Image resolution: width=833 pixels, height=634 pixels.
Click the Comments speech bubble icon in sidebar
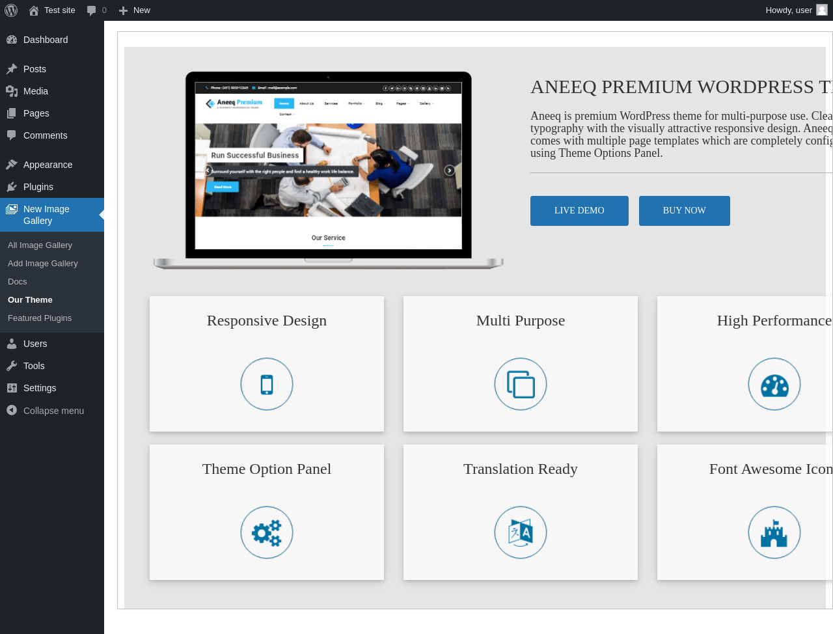12,135
